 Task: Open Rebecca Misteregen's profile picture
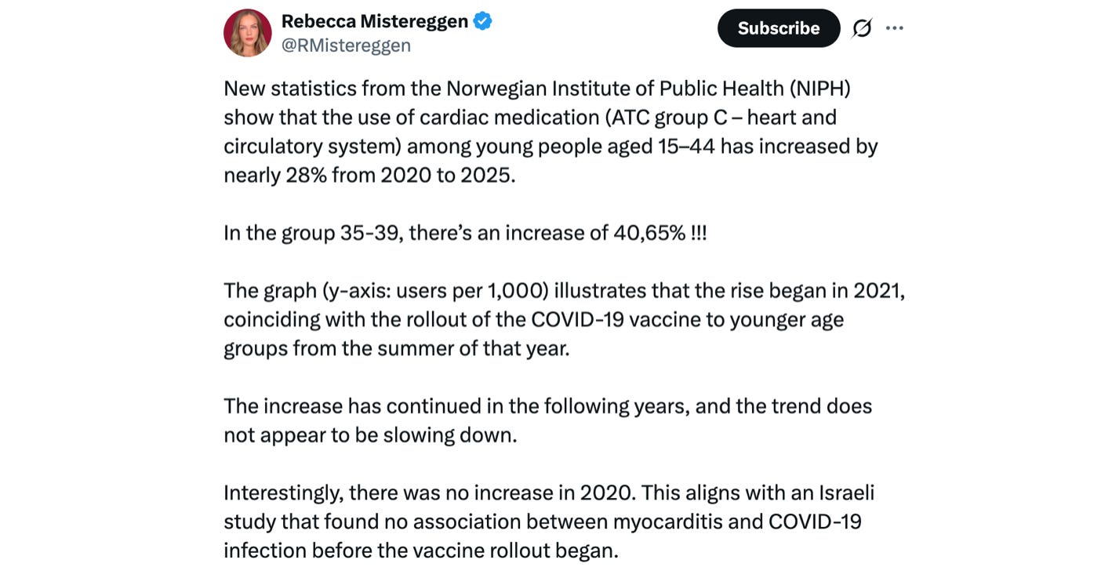coord(248,33)
